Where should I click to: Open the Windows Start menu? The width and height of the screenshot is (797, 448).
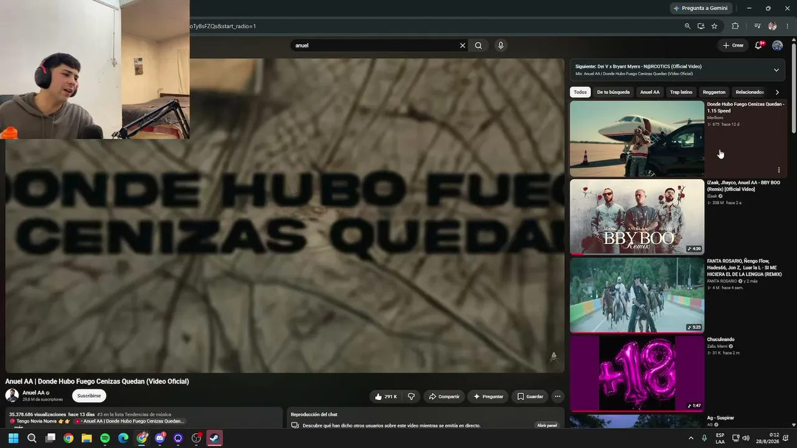coord(13,438)
